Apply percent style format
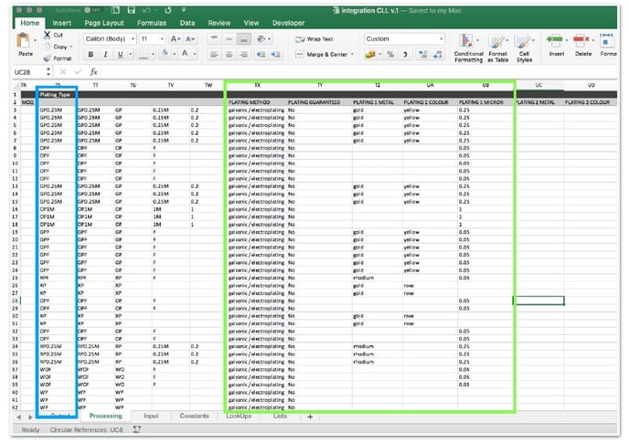The width and height of the screenshot is (629, 443). pyautogui.click(x=390, y=54)
